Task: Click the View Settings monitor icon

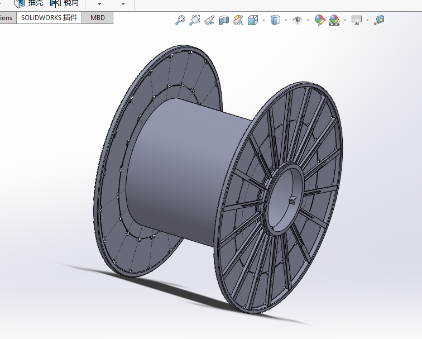Action: (357, 21)
